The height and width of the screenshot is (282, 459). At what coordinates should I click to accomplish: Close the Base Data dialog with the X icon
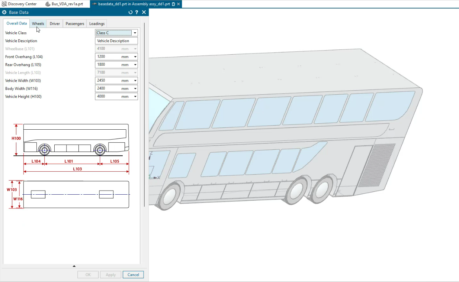tap(144, 12)
